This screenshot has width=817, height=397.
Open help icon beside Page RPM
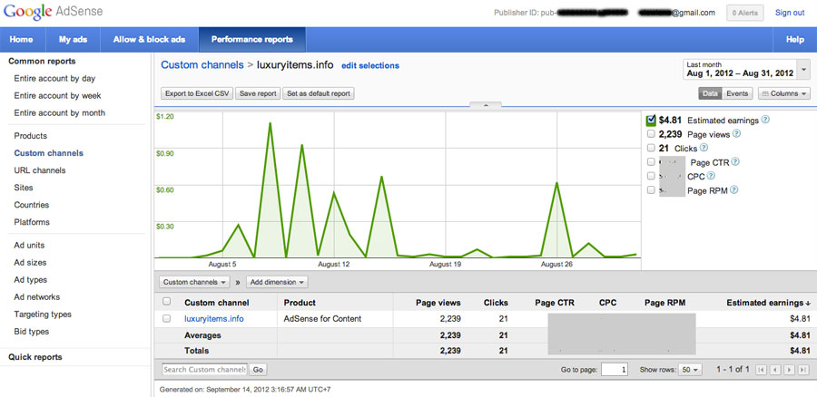734,190
